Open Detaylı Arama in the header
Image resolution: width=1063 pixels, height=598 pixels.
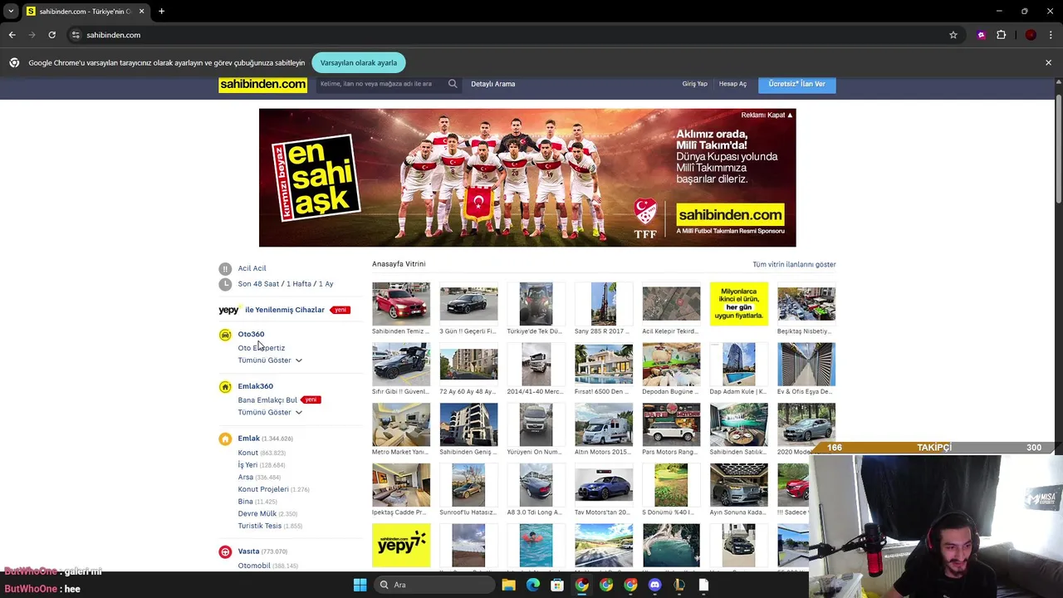(493, 84)
